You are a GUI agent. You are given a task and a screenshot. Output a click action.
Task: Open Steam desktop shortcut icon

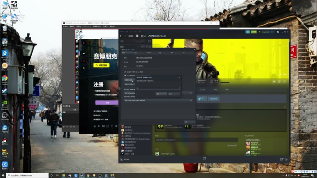pyautogui.click(x=5, y=92)
